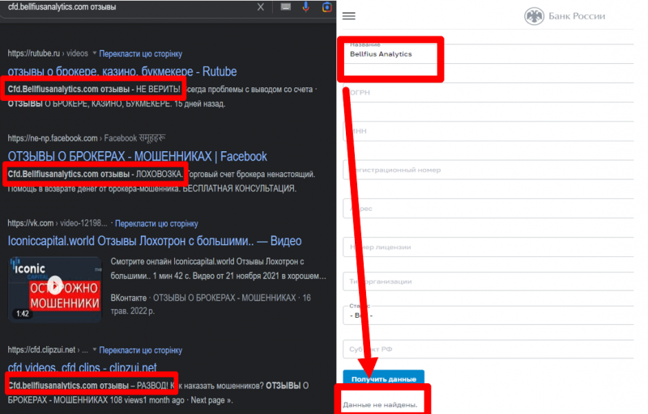
Task: Open 'ОТЗЫВЫ О БРОКЕРАХ - МОШЕННИКАХ | Facebook' link
Action: point(137,156)
